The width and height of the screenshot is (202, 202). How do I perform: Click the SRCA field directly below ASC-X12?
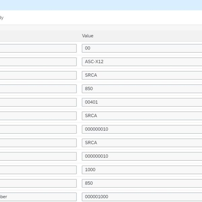point(141,75)
